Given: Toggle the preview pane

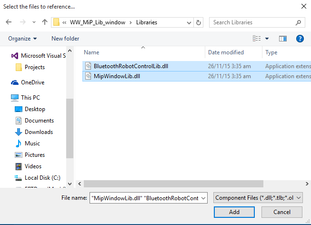Looking at the screenshot, I should pyautogui.click(x=282, y=39).
